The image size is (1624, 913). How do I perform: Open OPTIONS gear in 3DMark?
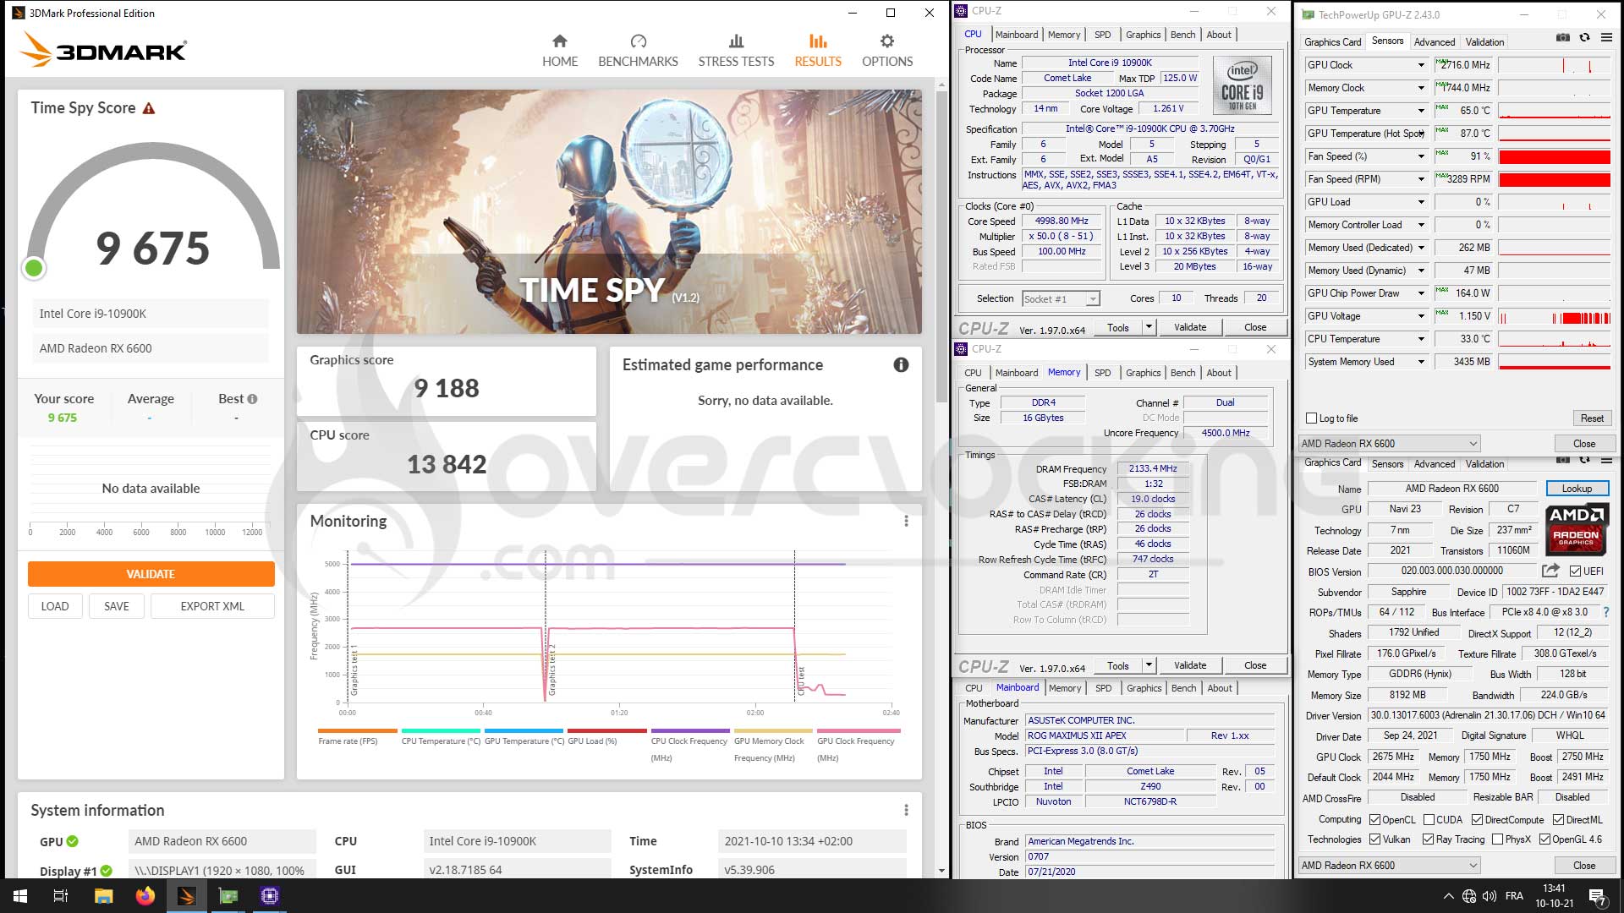[x=886, y=51]
